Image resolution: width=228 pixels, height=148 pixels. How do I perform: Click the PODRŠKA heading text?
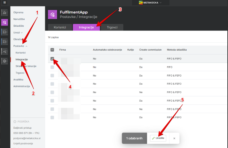tap(23, 122)
